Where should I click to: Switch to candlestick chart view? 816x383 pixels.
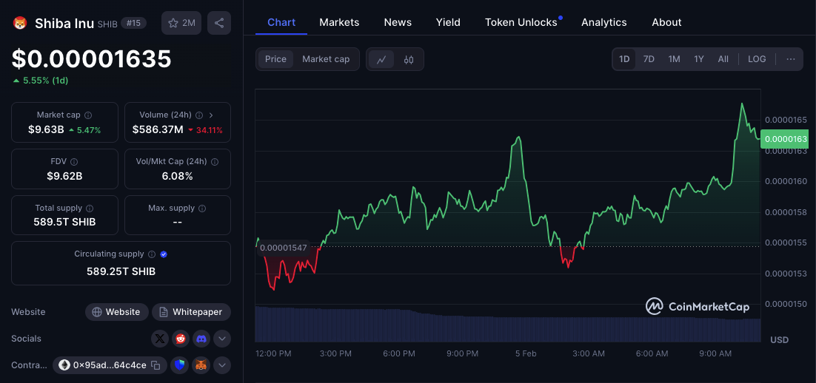[409, 59]
